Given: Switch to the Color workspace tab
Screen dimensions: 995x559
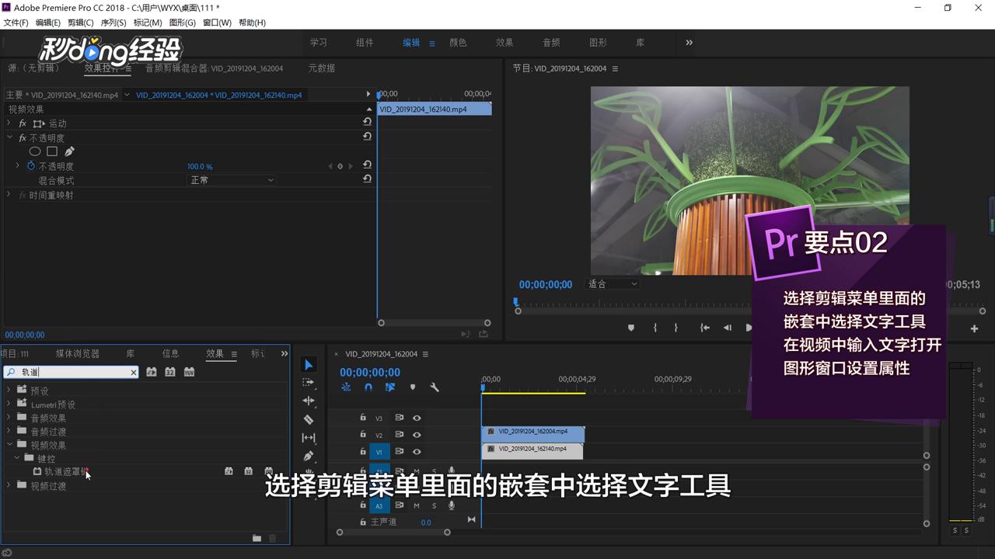Looking at the screenshot, I should tap(458, 43).
